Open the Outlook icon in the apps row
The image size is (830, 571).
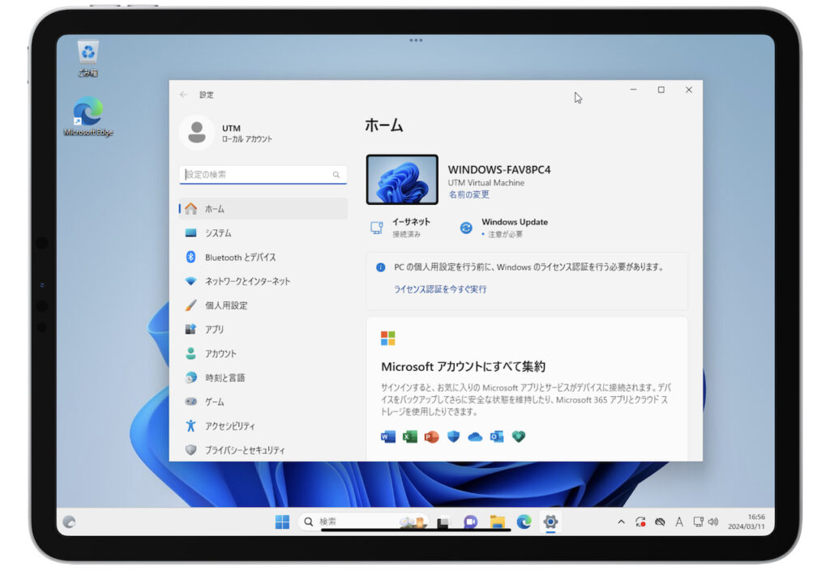coord(497,436)
